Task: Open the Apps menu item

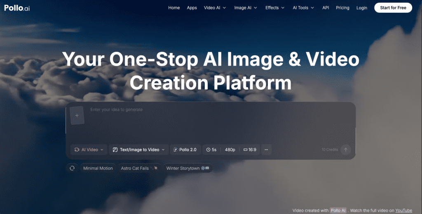Action: [x=192, y=8]
